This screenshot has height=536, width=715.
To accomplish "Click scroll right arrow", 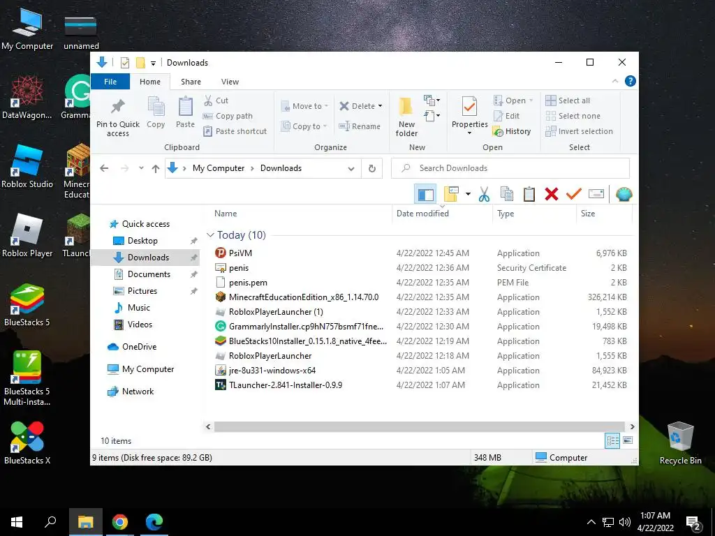I will tap(632, 426).
